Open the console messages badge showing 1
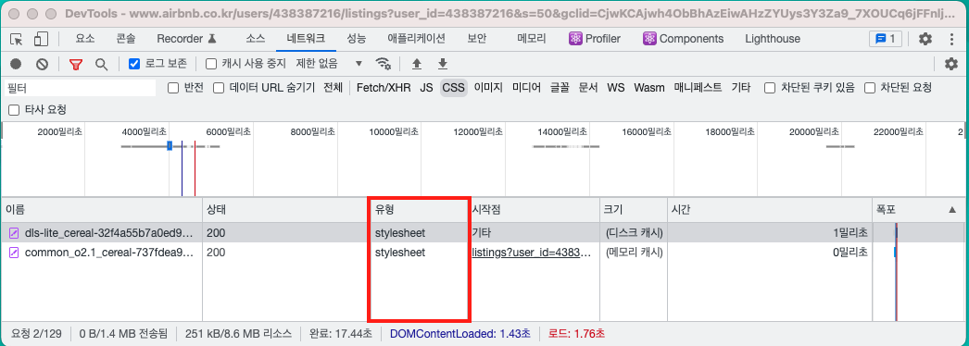The height and width of the screenshot is (346, 969). tap(885, 39)
